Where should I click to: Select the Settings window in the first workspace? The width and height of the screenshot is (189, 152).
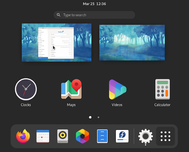pyautogui.click(x=56, y=43)
